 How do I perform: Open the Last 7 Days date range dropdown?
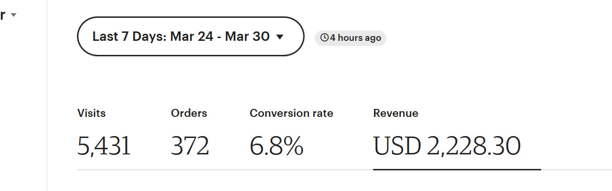191,37
